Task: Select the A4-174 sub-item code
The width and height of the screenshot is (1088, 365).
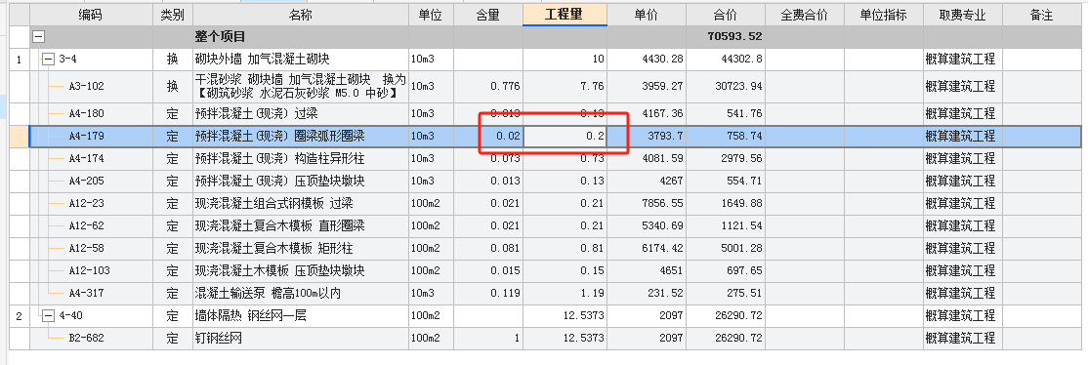Action: pos(86,159)
